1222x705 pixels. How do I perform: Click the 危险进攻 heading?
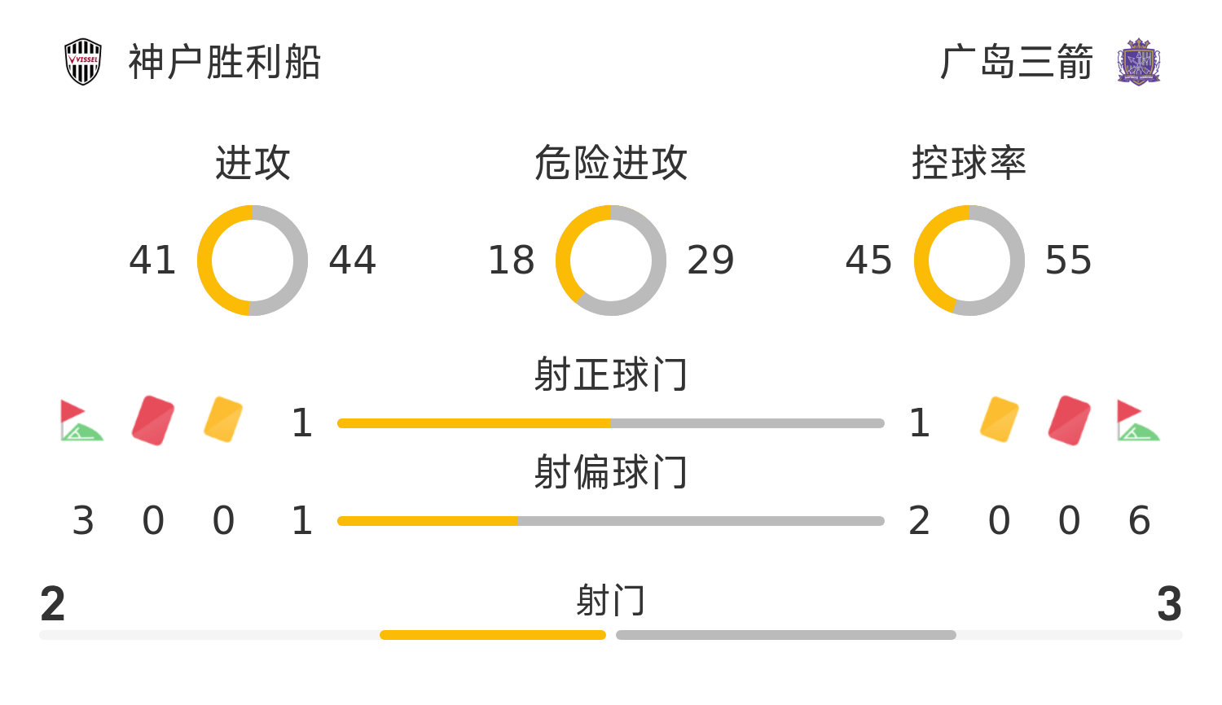tap(611, 163)
